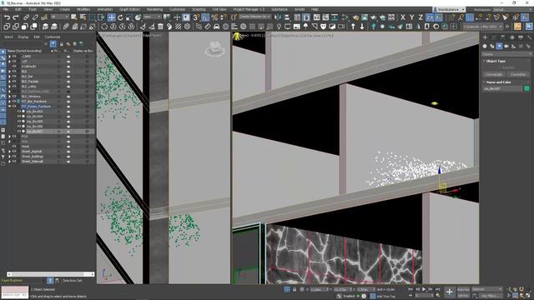The width and height of the screenshot is (534, 300).
Task: Toggle visibility eye of BLD_Facade layer
Action: click(x=14, y=82)
